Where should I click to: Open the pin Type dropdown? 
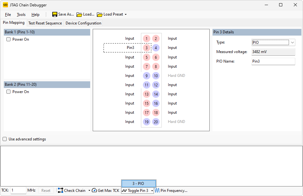(292, 43)
